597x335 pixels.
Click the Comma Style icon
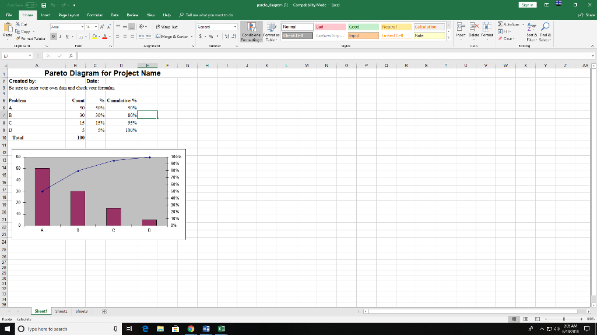tap(218, 37)
